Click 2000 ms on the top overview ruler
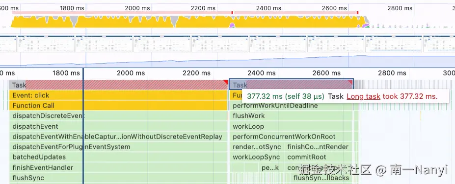The image size is (455, 184). click(x=137, y=8)
